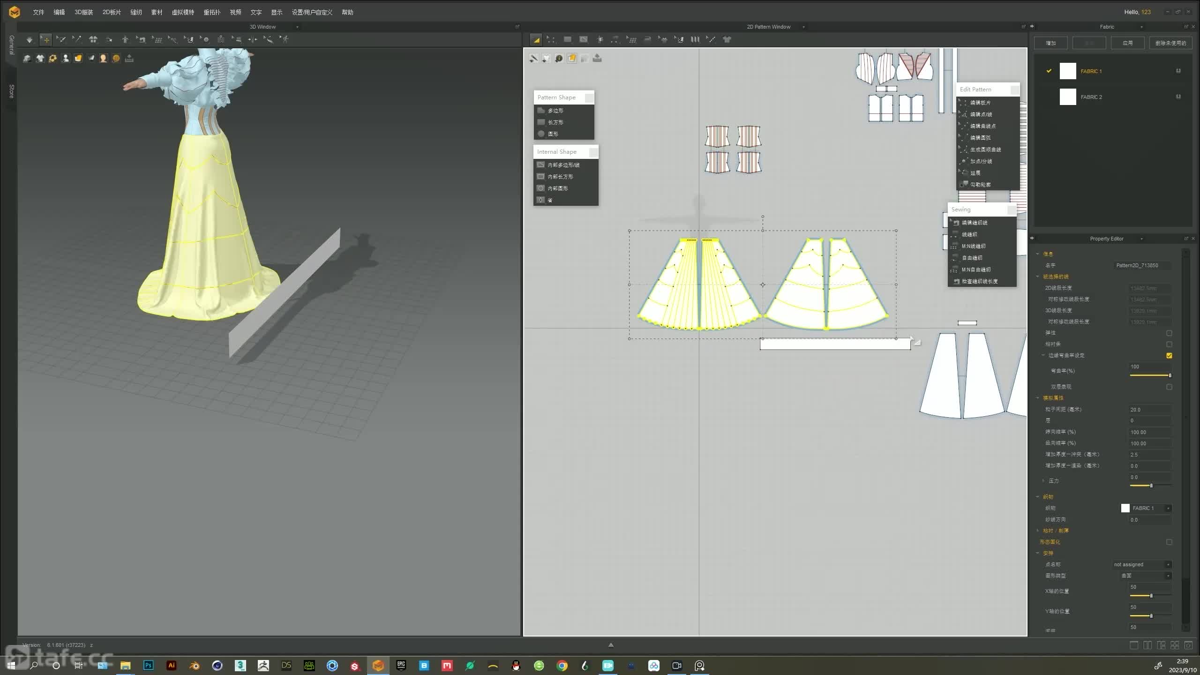Click the orange globe icon in 3D window

click(x=116, y=58)
